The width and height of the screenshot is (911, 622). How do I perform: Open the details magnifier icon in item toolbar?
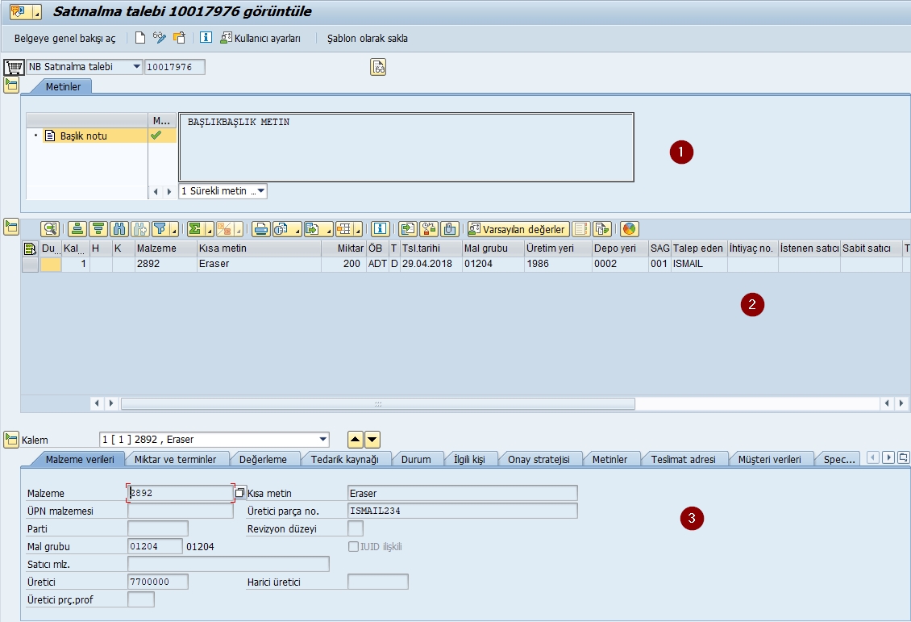(x=51, y=229)
